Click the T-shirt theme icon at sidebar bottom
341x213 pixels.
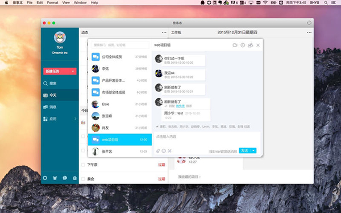coord(55,178)
